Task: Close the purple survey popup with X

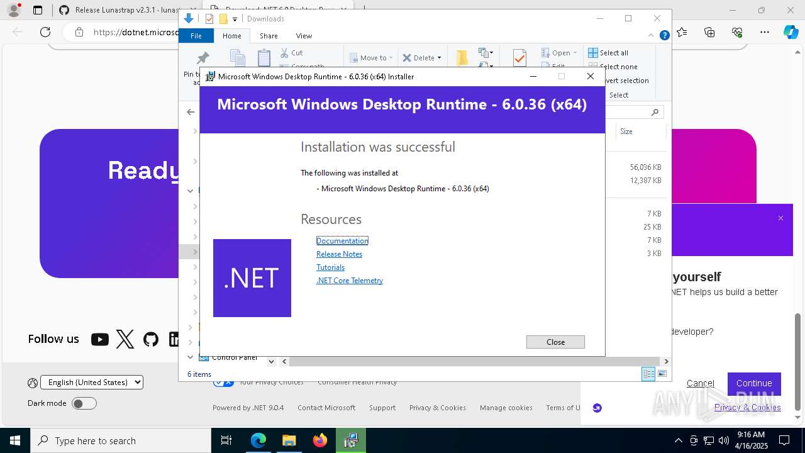Action: click(x=780, y=218)
